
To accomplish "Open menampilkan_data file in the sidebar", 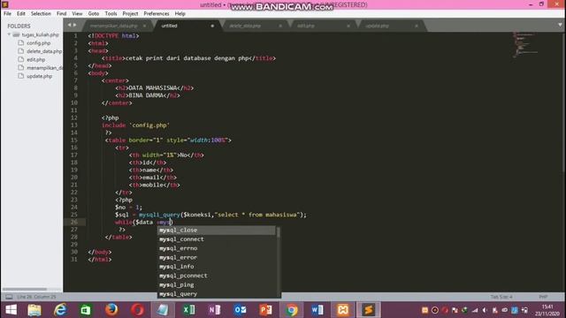I will click(44, 68).
